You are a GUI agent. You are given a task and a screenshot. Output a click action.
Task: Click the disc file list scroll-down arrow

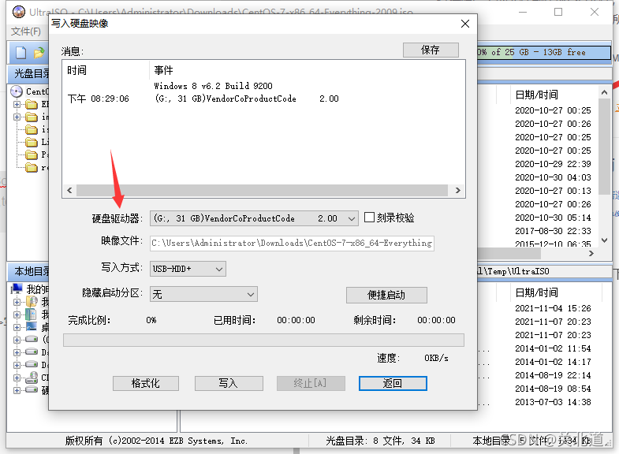(604, 240)
